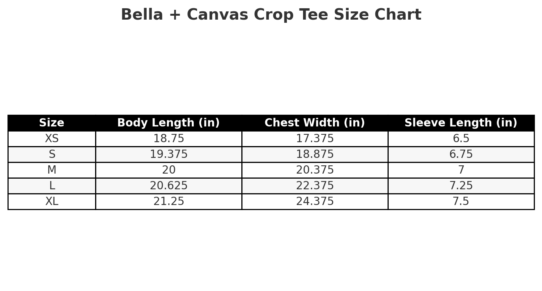This screenshot has width=542, height=291.
Task: Click sleeve length value 7.25
Action: pyautogui.click(x=461, y=186)
